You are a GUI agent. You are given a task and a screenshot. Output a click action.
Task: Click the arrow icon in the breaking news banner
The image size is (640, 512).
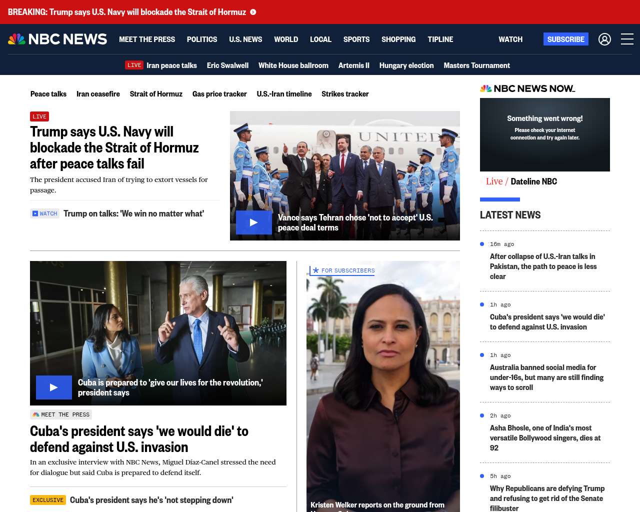[x=253, y=12]
